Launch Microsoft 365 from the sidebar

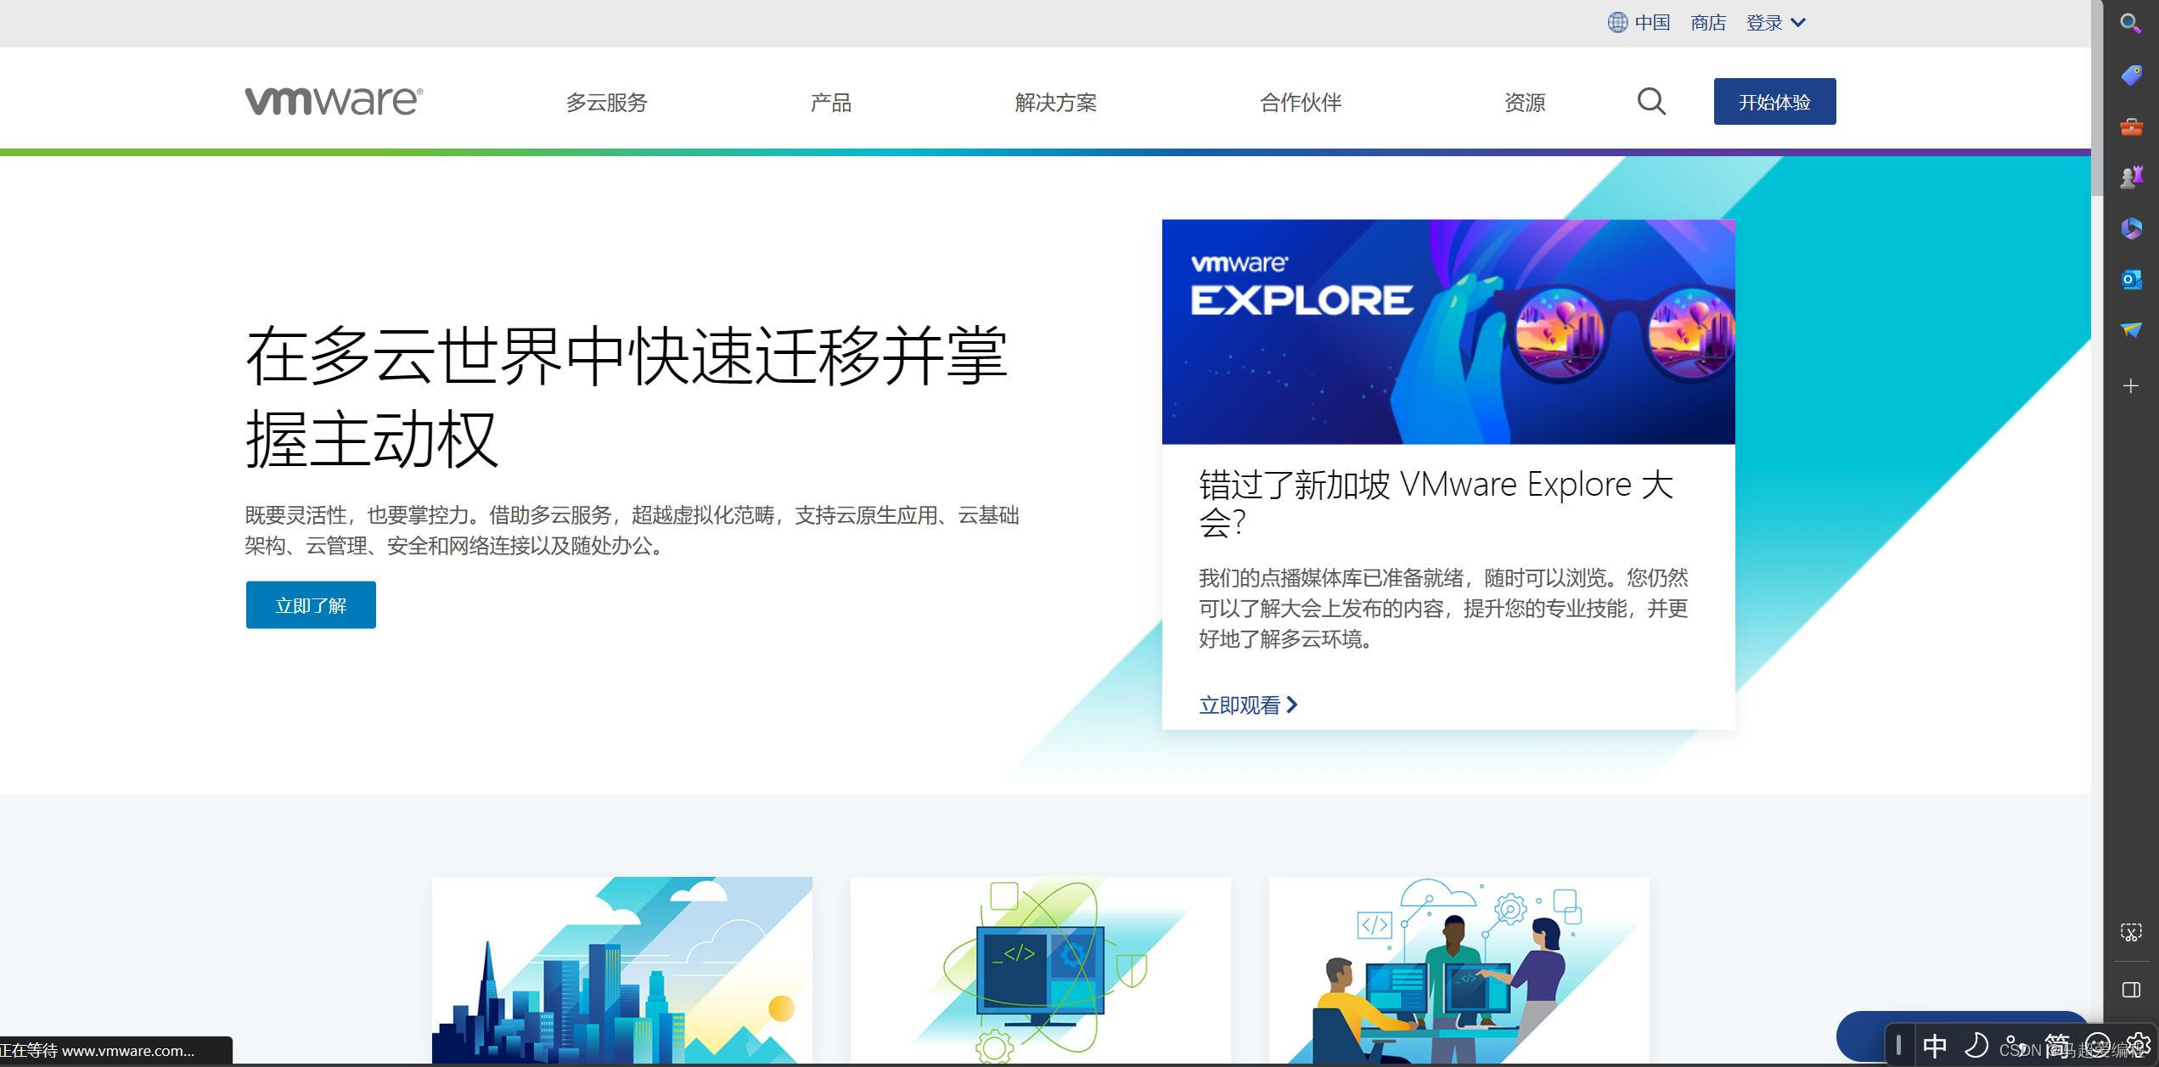[2131, 227]
